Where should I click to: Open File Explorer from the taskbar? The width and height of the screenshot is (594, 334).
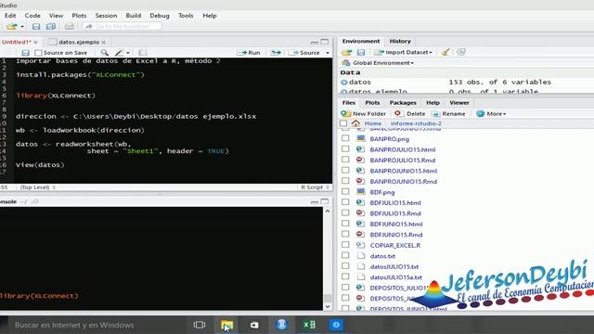coord(226,325)
